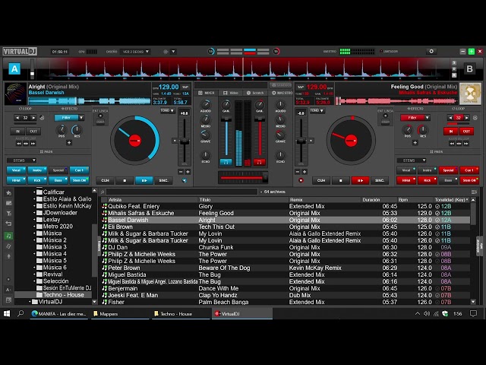The height and width of the screenshot is (365, 486).
Task: Click the deck B CUE button
Action: click(x=321, y=180)
